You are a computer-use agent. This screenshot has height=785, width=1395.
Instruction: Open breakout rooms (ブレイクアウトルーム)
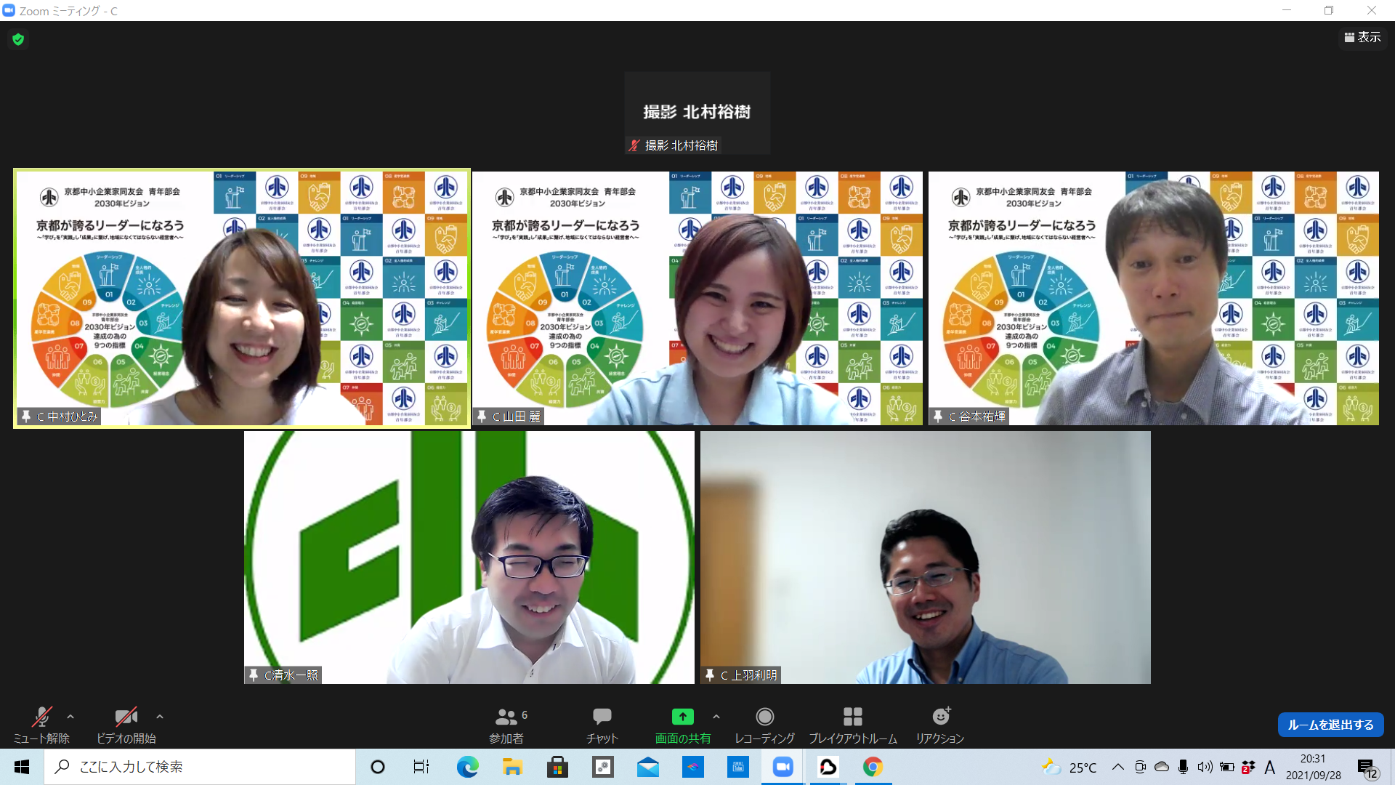pos(853,725)
